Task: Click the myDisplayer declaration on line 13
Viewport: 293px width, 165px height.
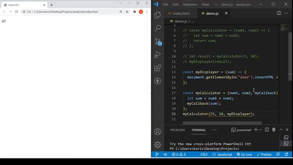Action: 208,72
